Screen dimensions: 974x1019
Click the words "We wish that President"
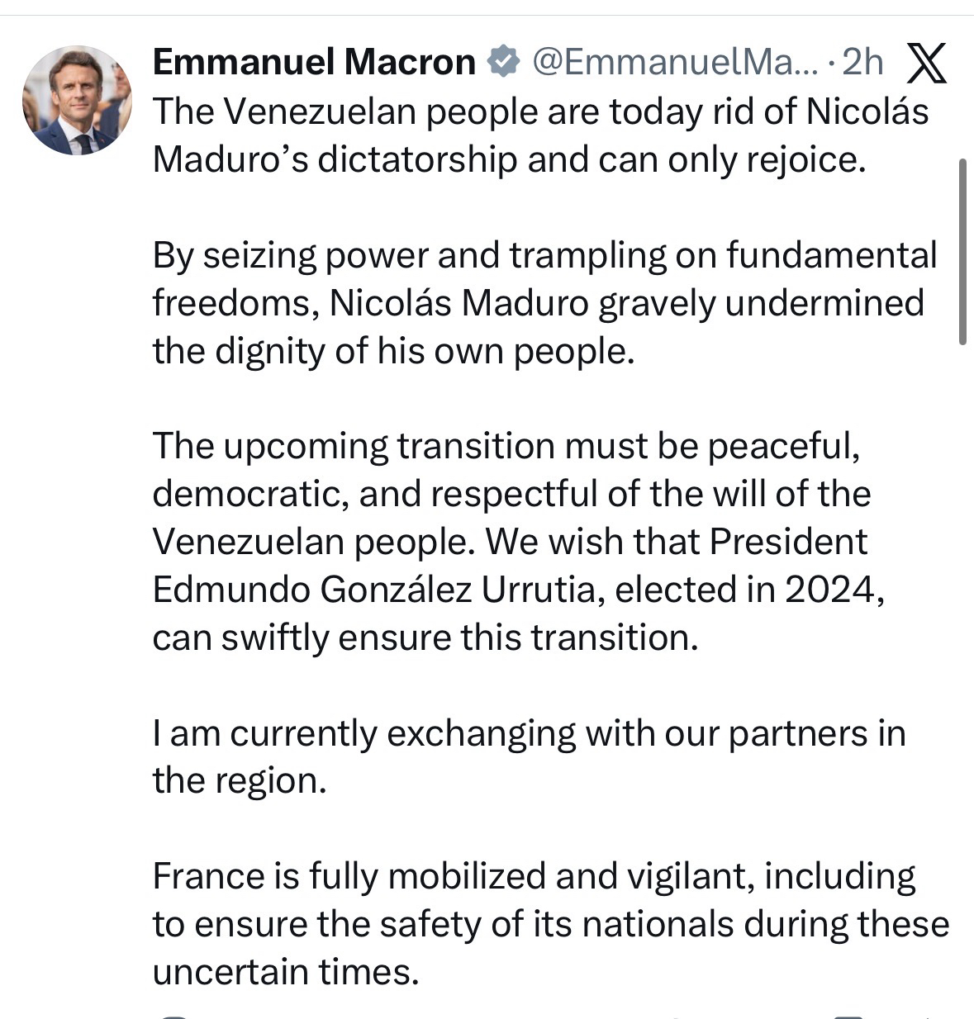click(x=677, y=542)
